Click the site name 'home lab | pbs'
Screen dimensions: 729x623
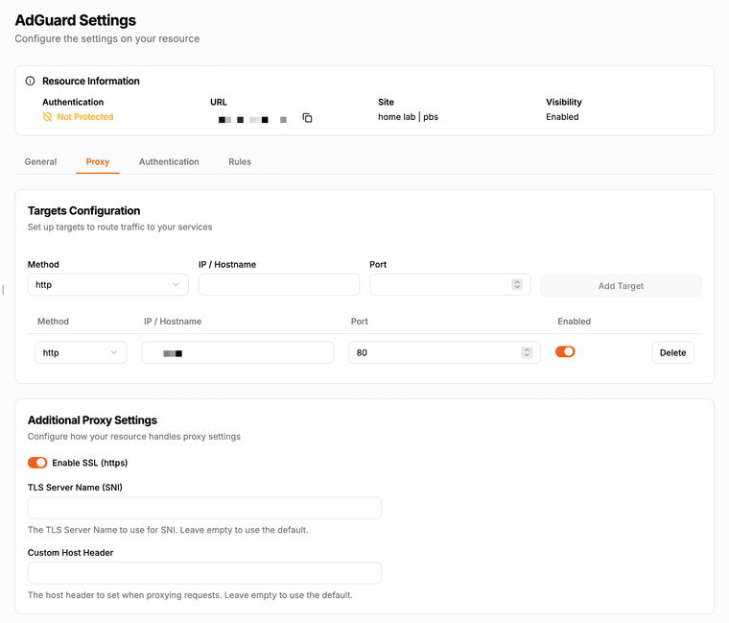coord(409,117)
